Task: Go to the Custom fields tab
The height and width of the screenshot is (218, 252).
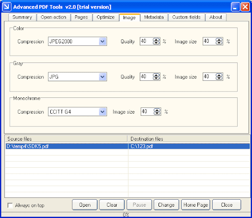Action: pyautogui.click(x=187, y=17)
